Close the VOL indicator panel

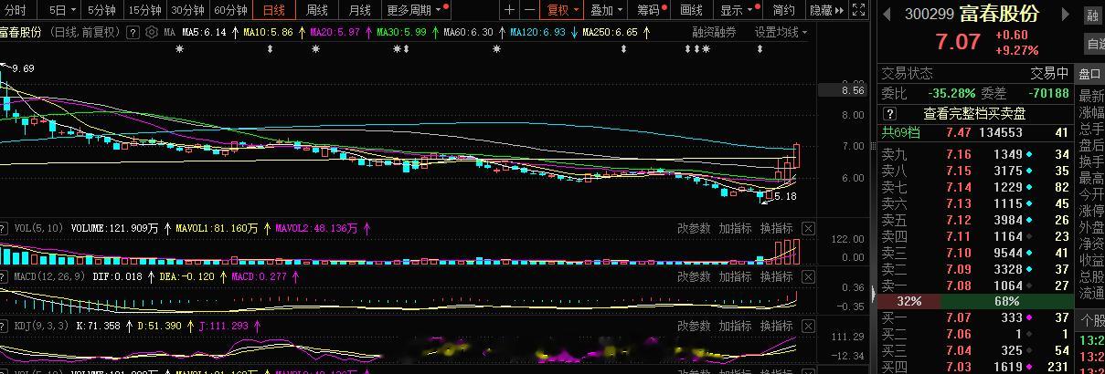[x=807, y=228]
